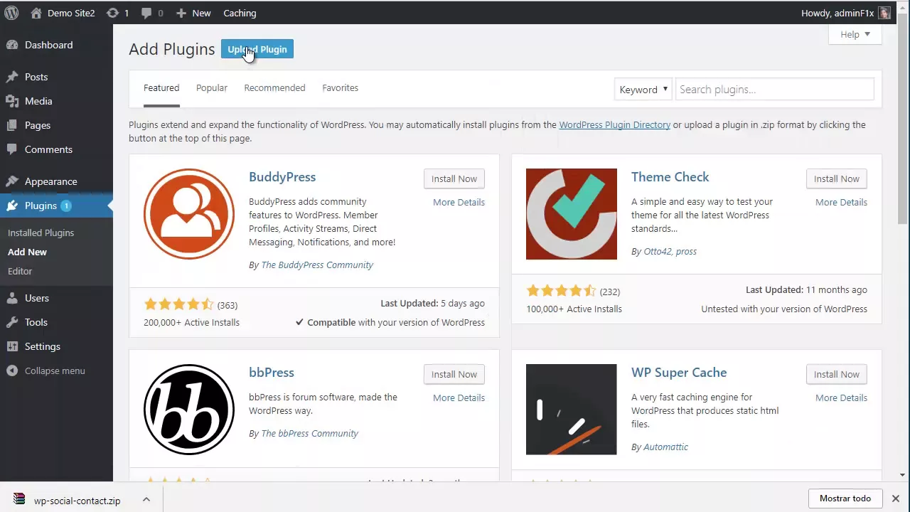Viewport: 910px width, 512px height.
Task: Click the Settings sliders icon
Action: coord(12,346)
